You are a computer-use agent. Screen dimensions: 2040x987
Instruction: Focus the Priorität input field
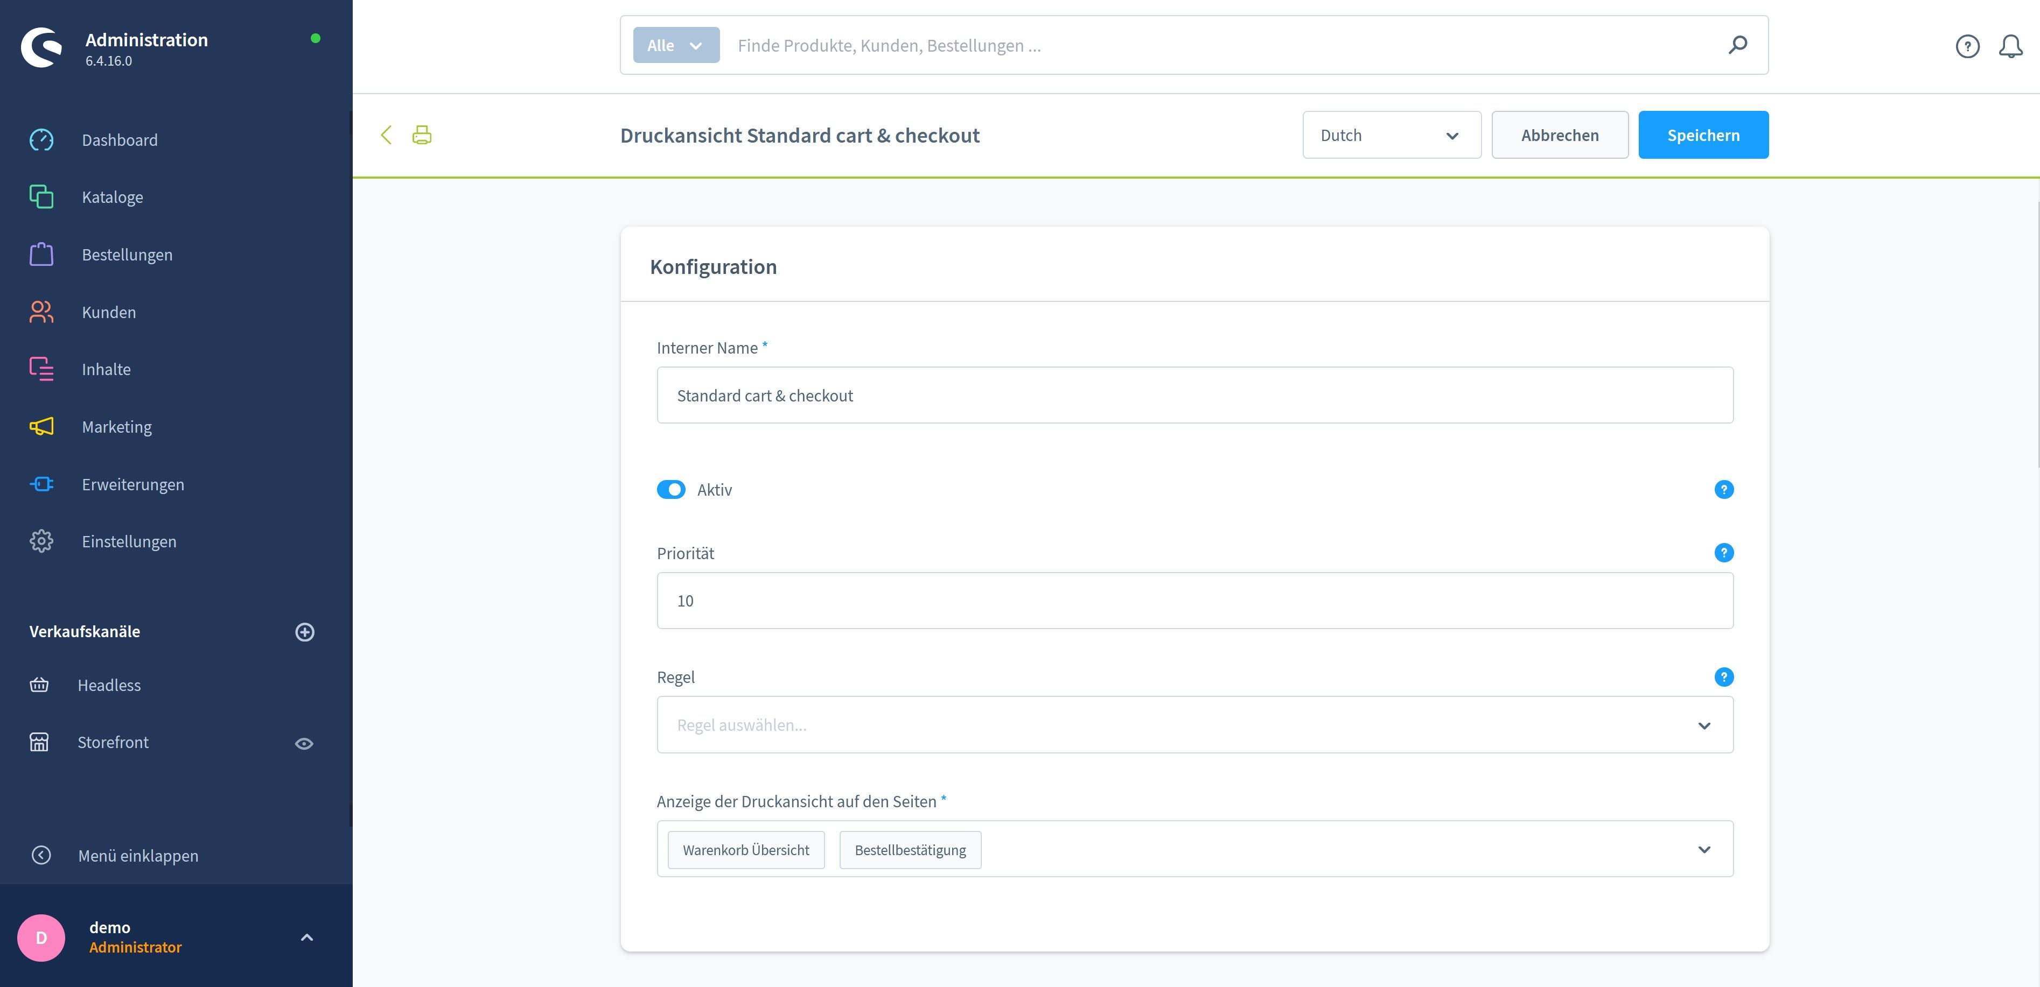[1195, 601]
